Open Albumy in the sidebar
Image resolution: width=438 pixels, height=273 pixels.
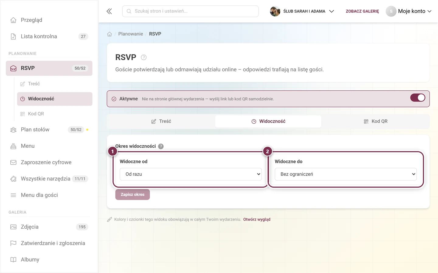[49, 260]
